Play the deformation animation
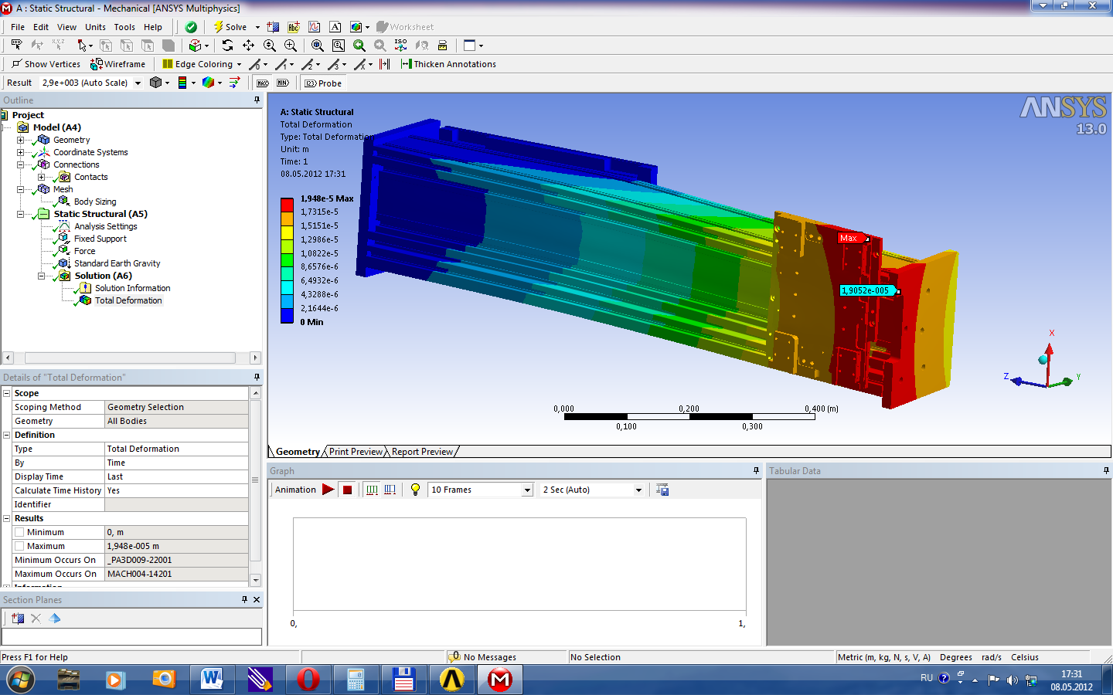 (x=328, y=490)
